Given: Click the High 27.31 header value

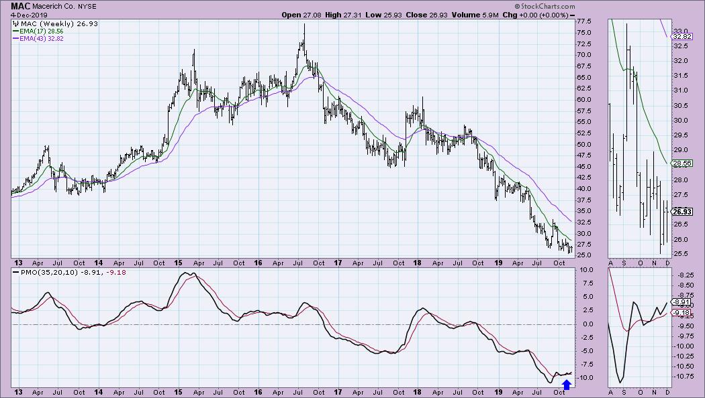Looking at the screenshot, I should click(x=343, y=15).
